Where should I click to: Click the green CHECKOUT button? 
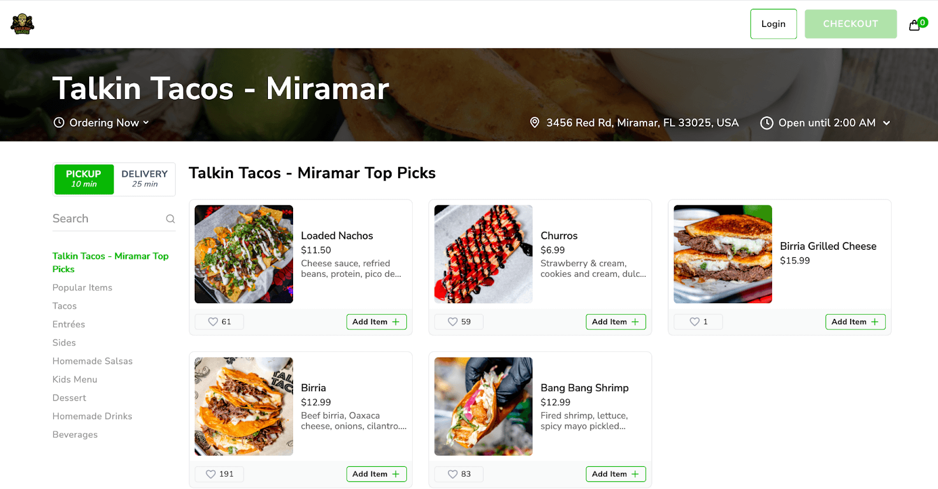click(x=850, y=24)
